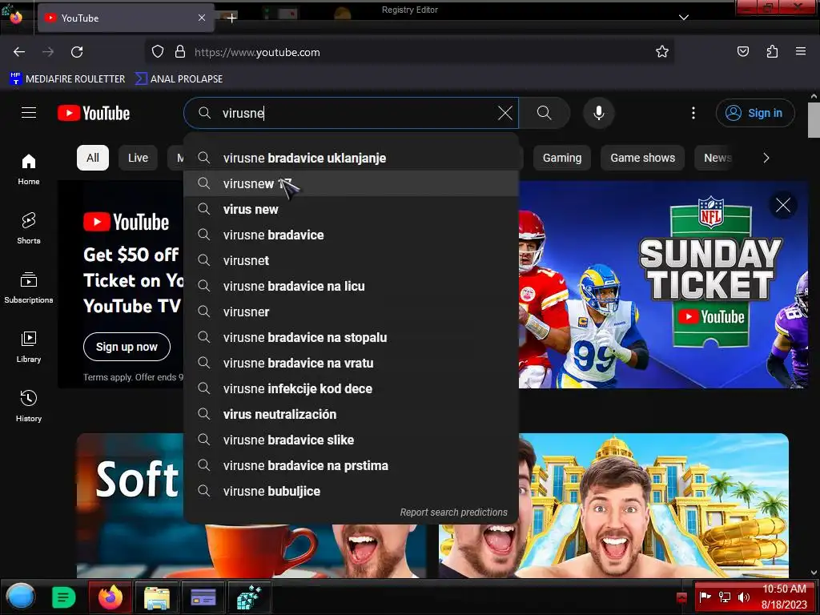The height and width of the screenshot is (615, 820).
Task: Choose suggestion 'virusne bradavice na licu'
Action: coord(352,286)
